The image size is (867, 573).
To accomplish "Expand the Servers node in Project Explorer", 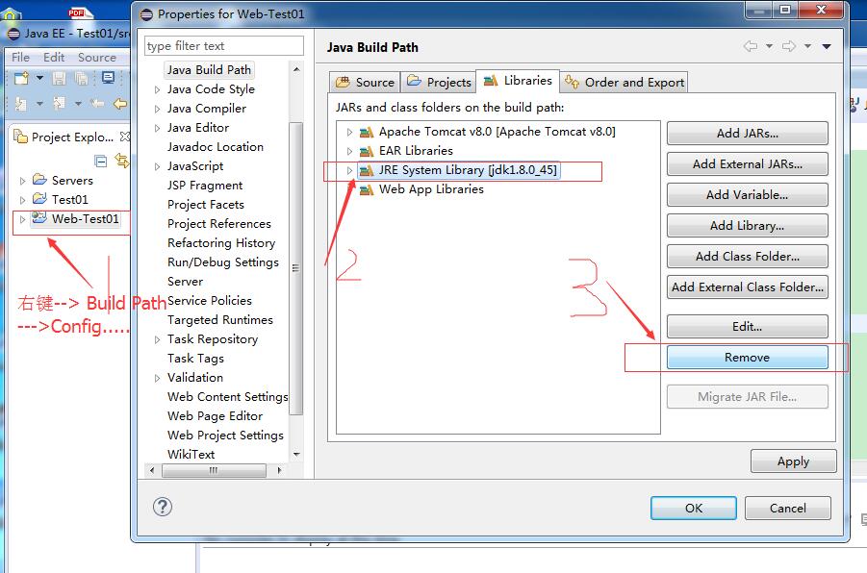I will coord(21,180).
